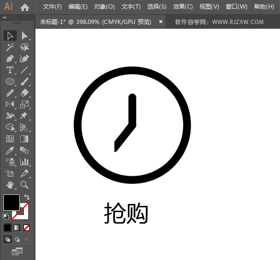Select the Shaper pencil tool
Image resolution: width=280 pixels, height=260 pixels.
(10, 93)
